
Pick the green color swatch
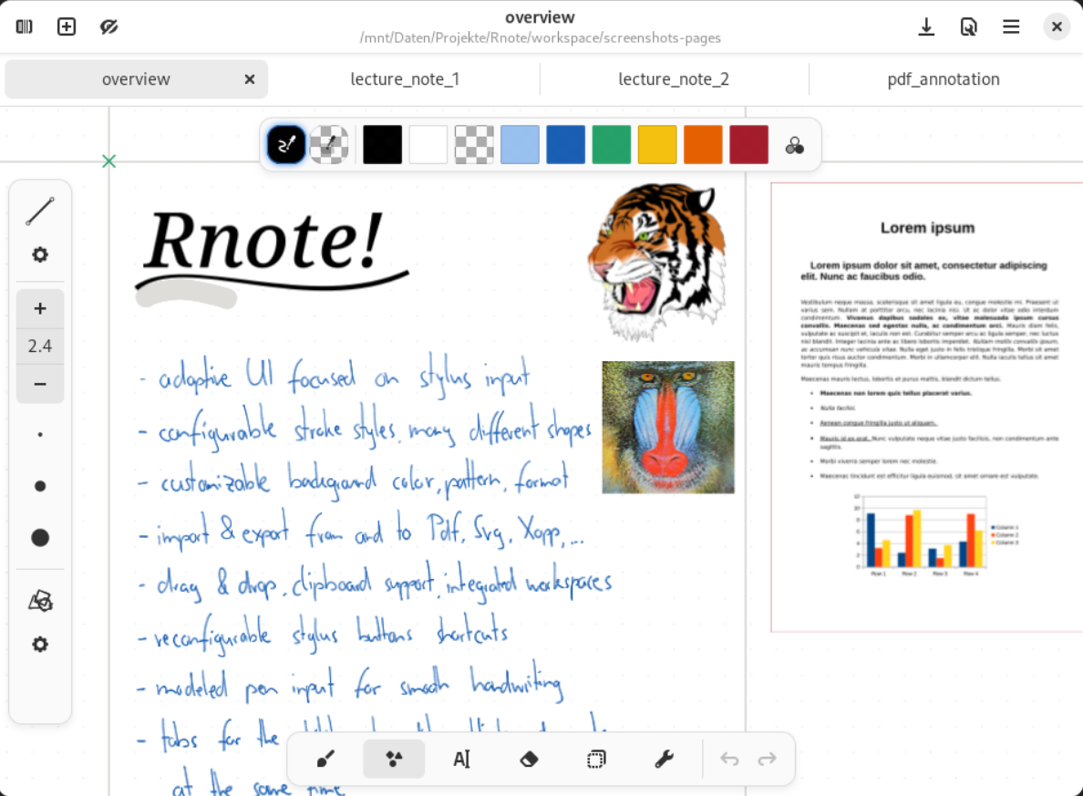tap(611, 144)
